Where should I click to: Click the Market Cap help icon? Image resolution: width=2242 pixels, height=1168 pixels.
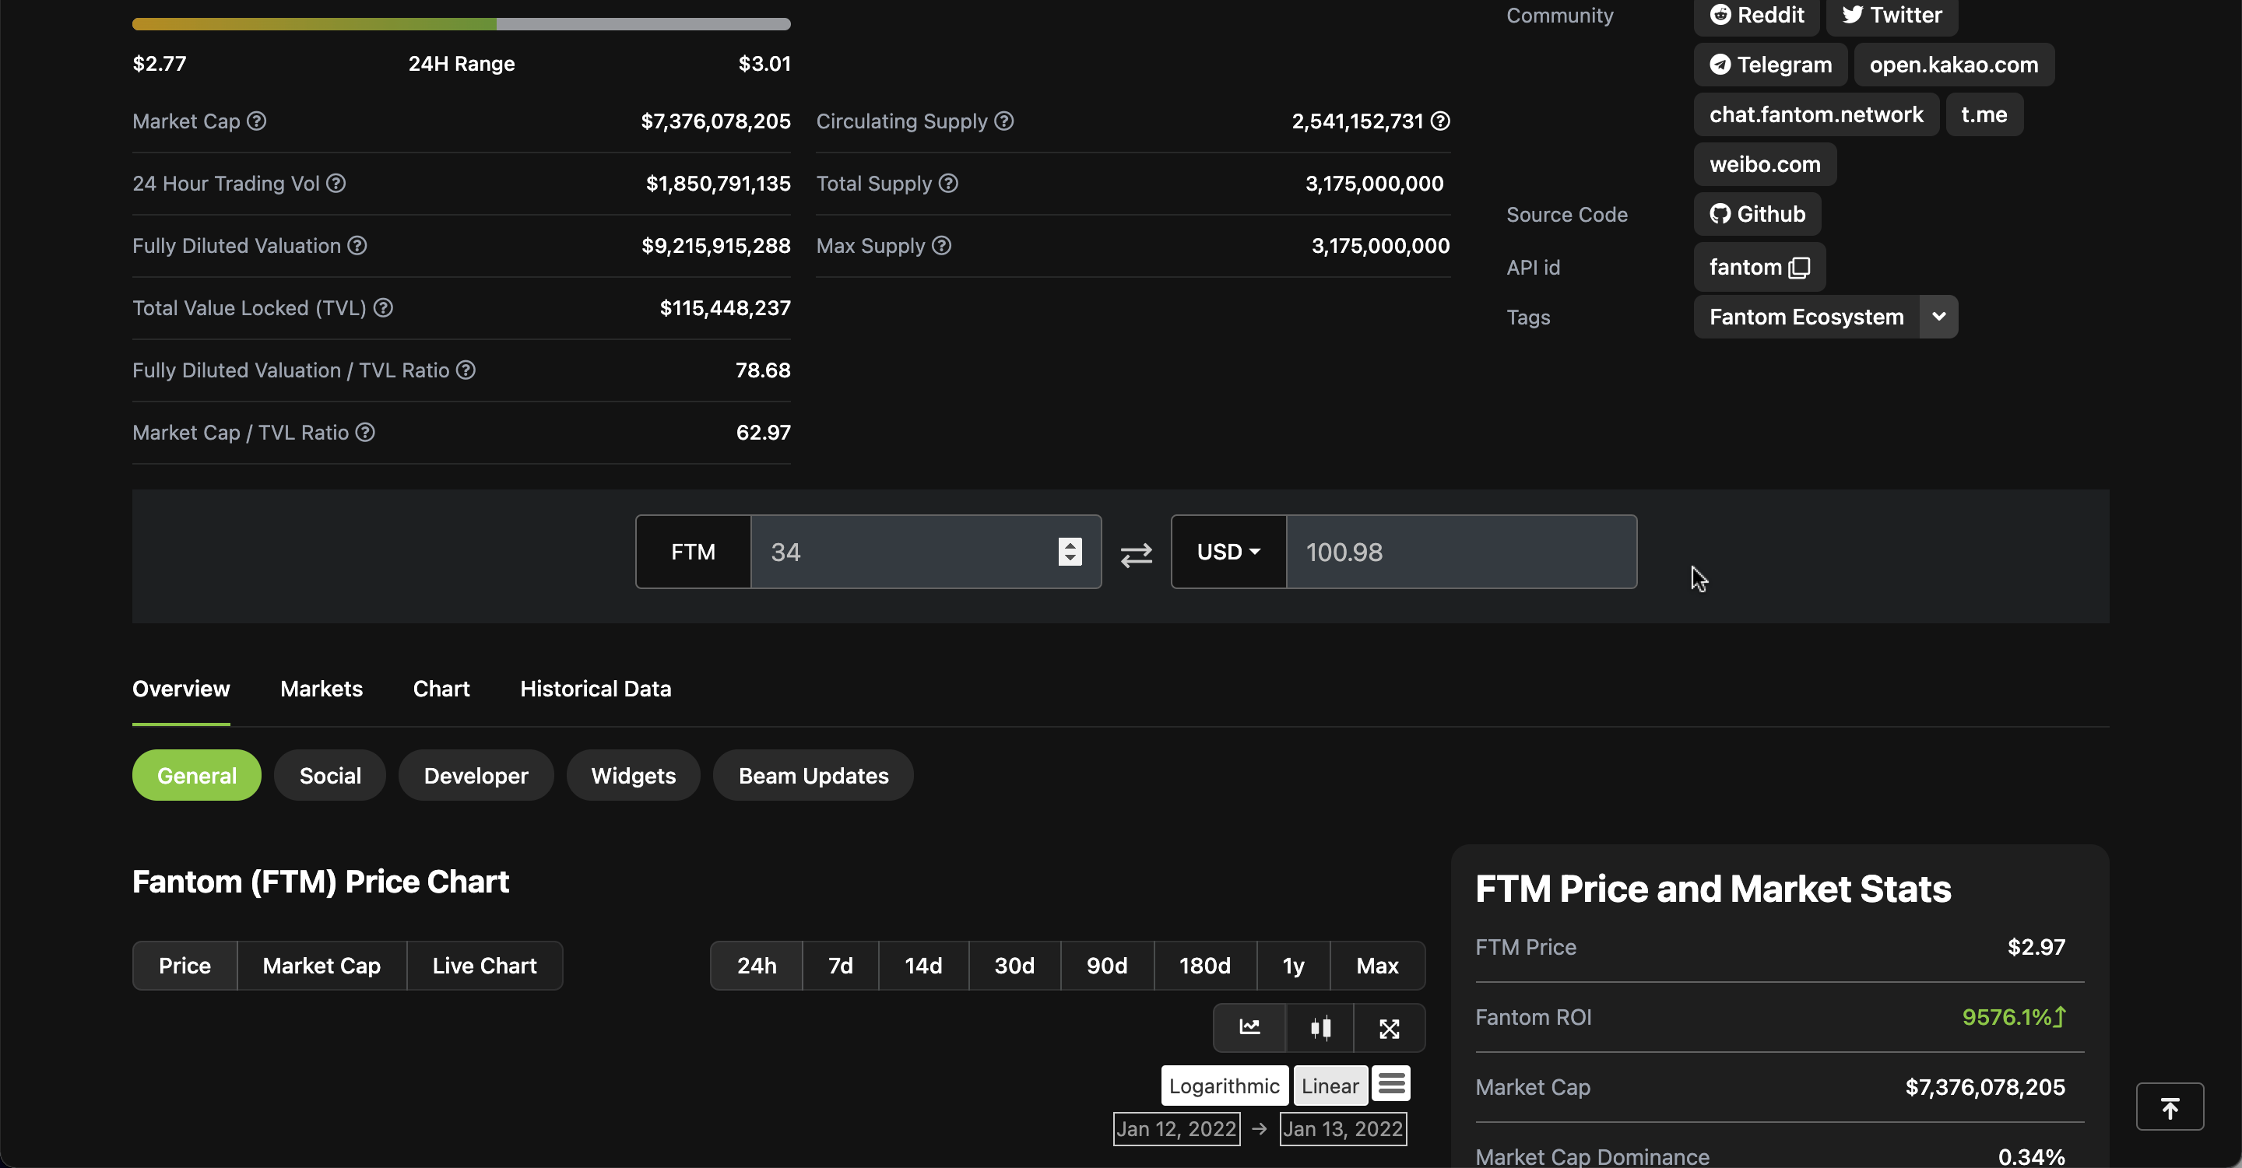coord(256,121)
